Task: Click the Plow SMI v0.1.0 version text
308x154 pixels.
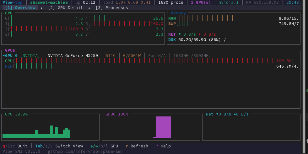Action: pos(21,151)
